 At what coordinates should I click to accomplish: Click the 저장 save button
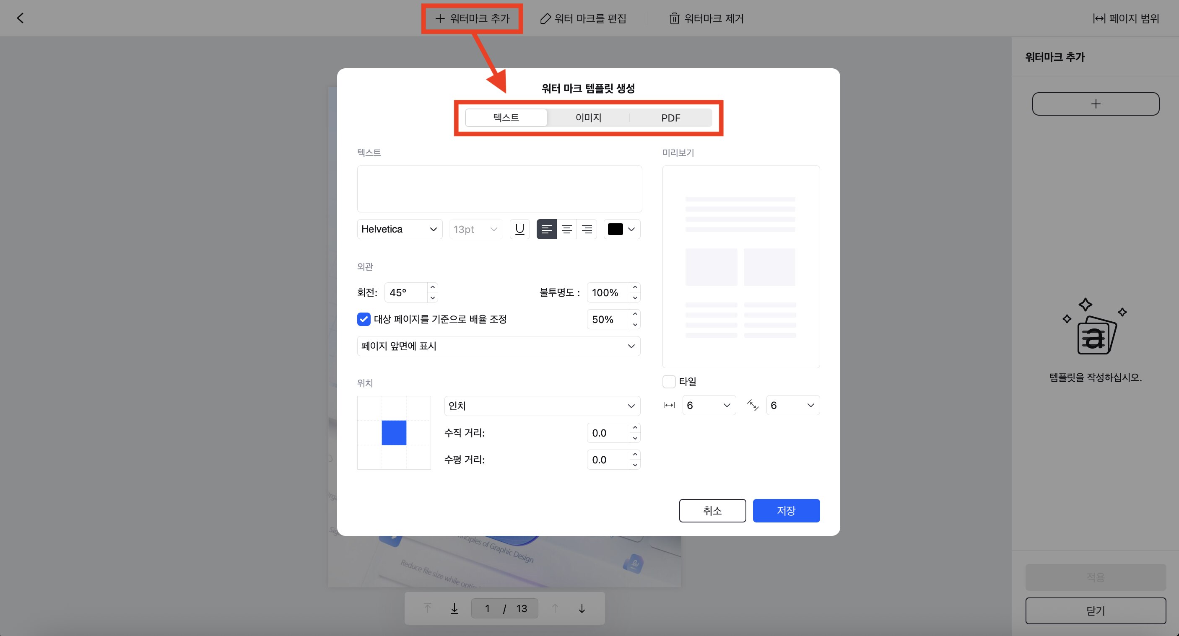[x=786, y=510]
